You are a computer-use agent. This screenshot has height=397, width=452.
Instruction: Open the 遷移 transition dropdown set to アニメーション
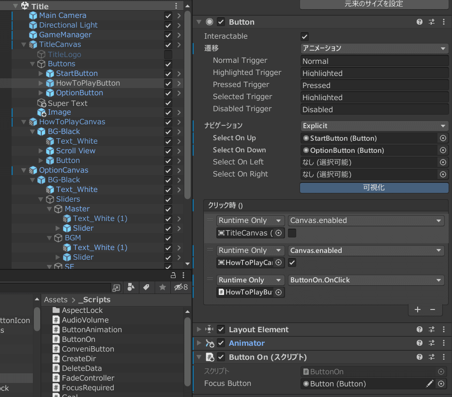[374, 48]
